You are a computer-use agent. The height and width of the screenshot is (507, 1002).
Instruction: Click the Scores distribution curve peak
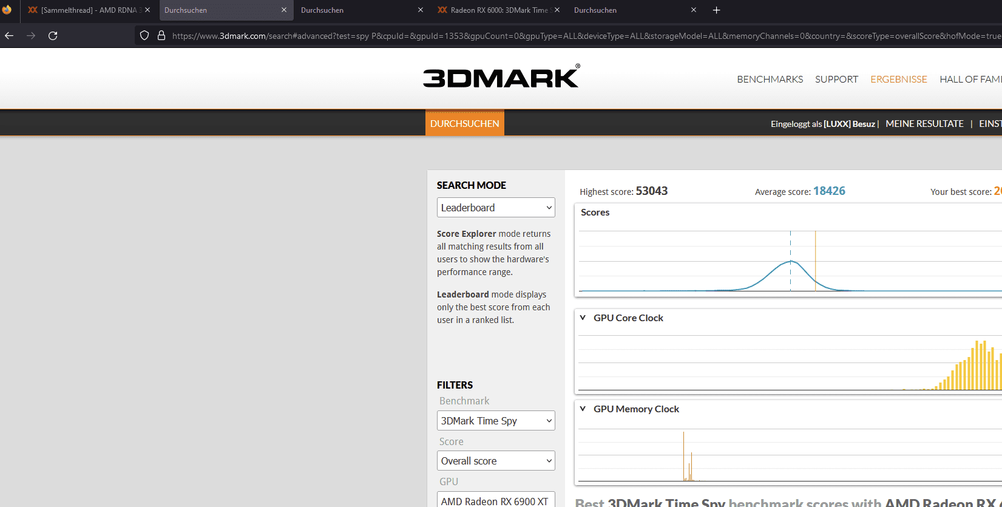(x=790, y=262)
